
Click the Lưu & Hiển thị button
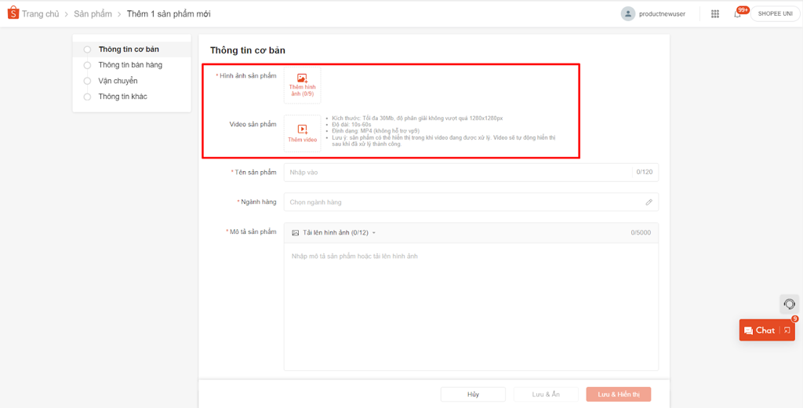[x=618, y=394]
